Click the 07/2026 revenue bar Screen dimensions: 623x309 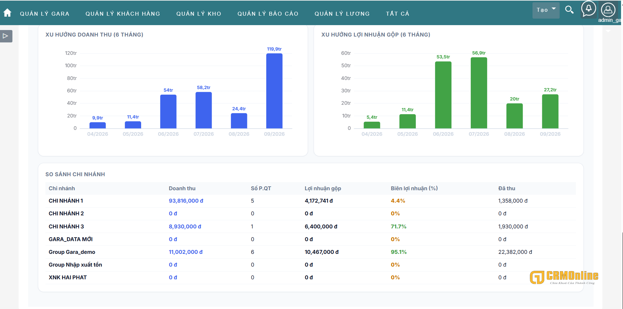204,110
